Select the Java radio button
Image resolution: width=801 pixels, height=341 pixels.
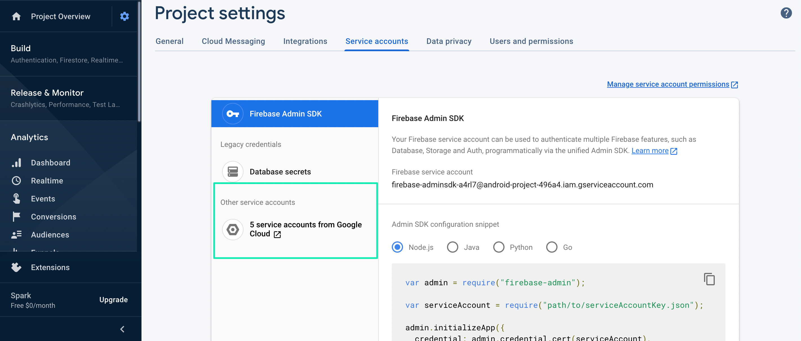coord(452,247)
